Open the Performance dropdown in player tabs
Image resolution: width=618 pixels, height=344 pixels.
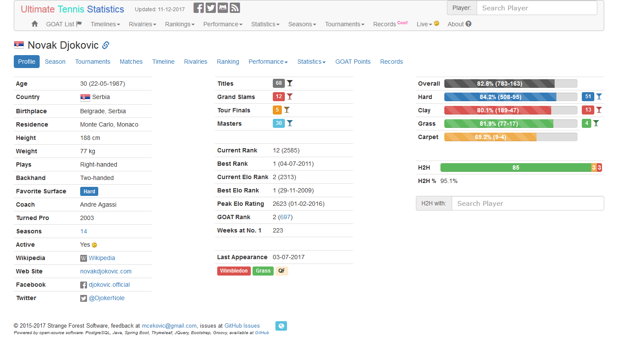click(x=268, y=62)
